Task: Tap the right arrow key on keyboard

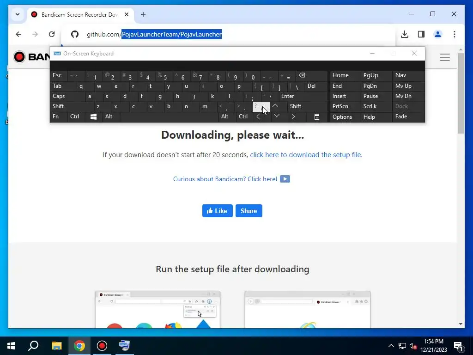Action: 293,116
